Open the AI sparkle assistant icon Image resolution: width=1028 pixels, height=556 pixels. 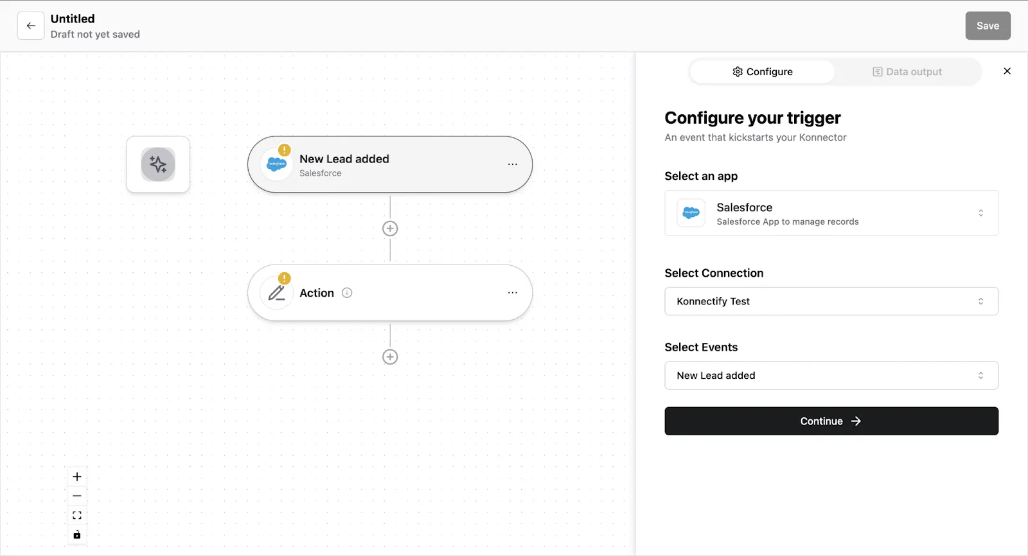[x=158, y=164]
